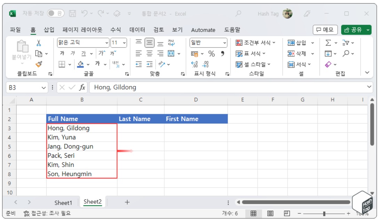The height and width of the screenshot is (220, 378).
Task: Click the Save icon in title bar
Action: 72,14
